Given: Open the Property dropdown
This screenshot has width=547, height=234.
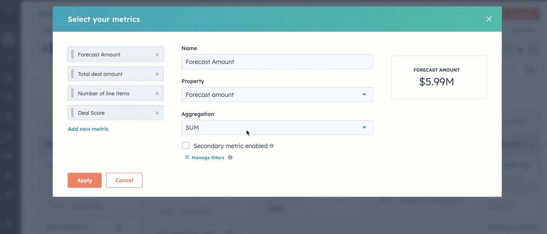Looking at the screenshot, I should pos(277,95).
